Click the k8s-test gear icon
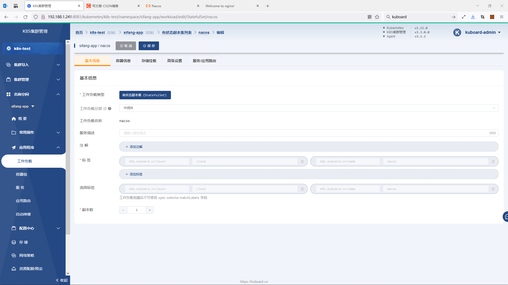Viewport: 508px width, 285px height. click(9, 48)
